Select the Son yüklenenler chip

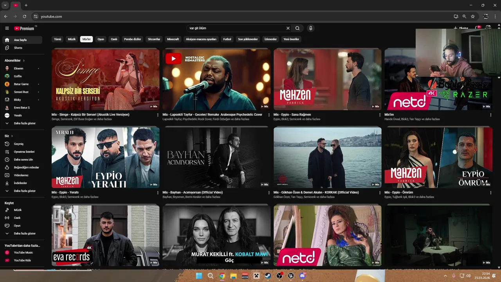click(x=248, y=39)
